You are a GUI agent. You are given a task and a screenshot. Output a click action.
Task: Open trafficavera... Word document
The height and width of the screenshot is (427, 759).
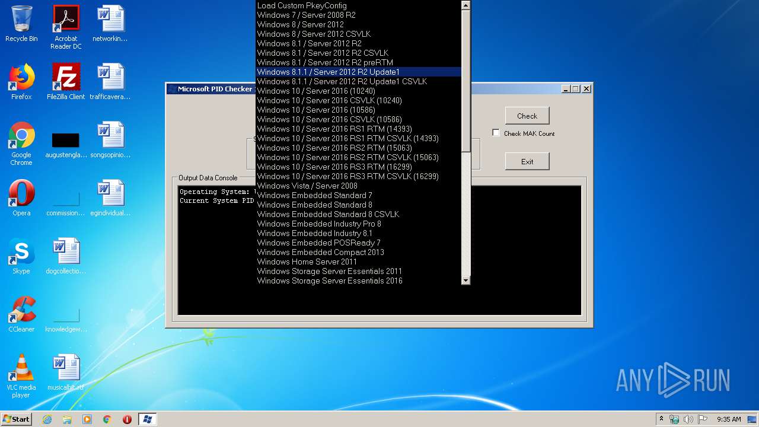[x=110, y=82]
